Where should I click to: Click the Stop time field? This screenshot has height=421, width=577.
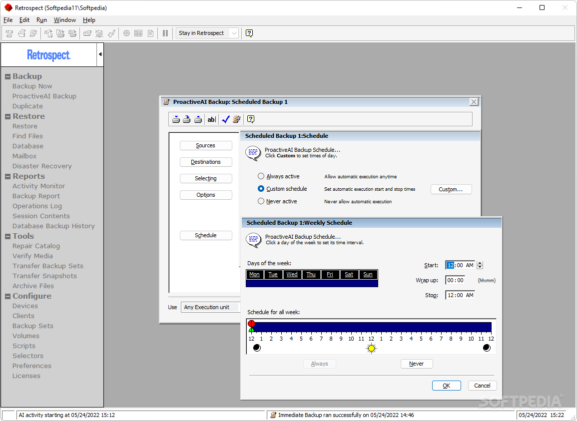pyautogui.click(x=460, y=295)
